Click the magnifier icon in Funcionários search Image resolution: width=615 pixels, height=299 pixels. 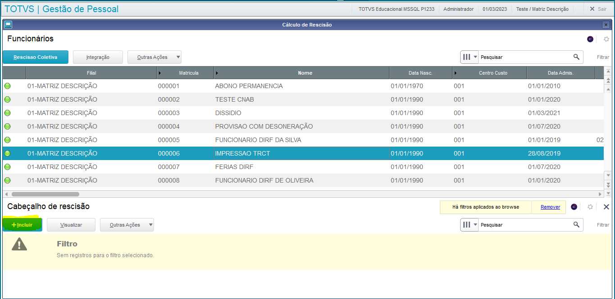point(576,57)
